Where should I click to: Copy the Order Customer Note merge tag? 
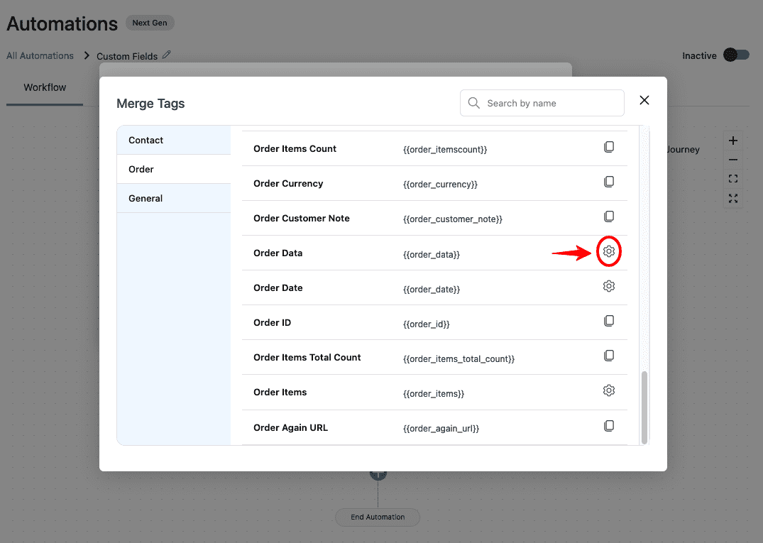(609, 216)
